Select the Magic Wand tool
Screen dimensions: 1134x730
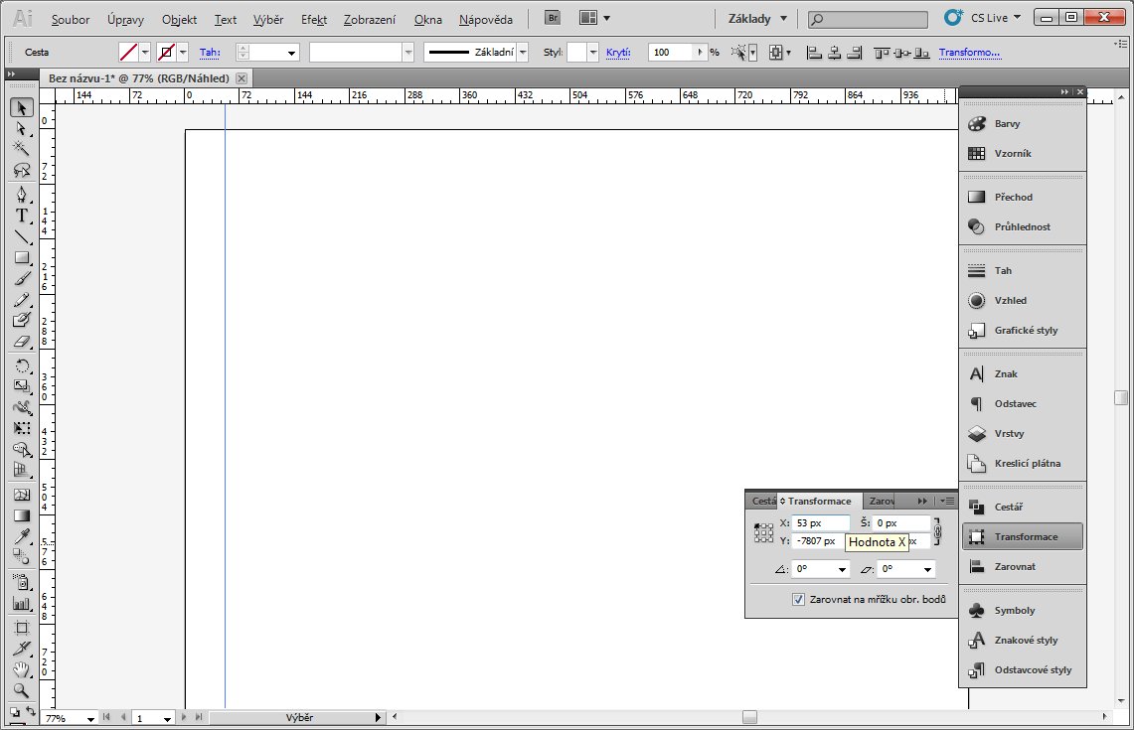[x=22, y=149]
